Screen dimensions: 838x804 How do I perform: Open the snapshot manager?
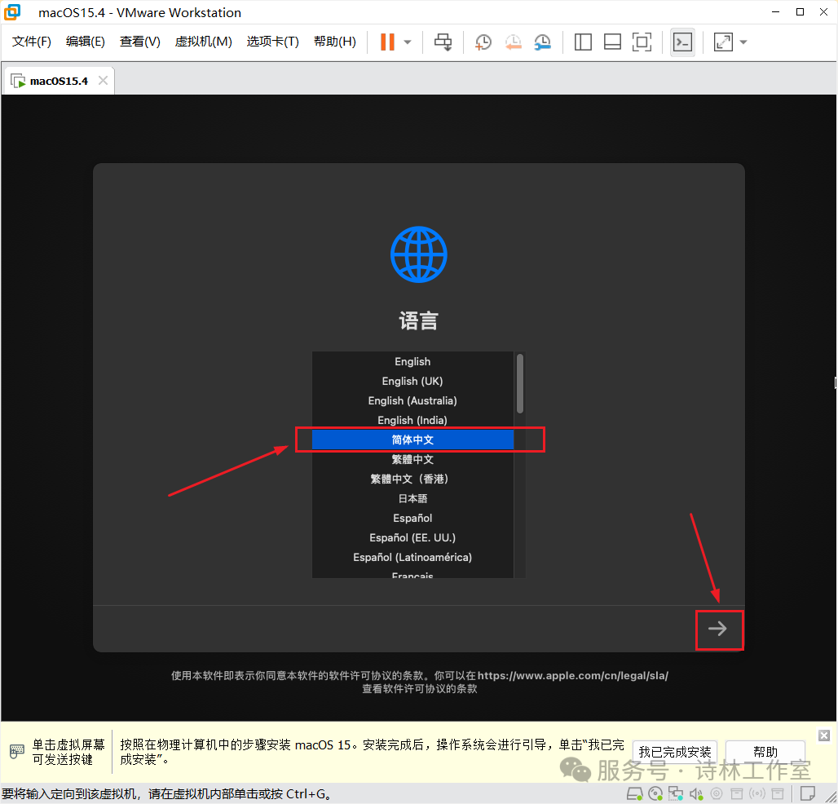coord(542,42)
